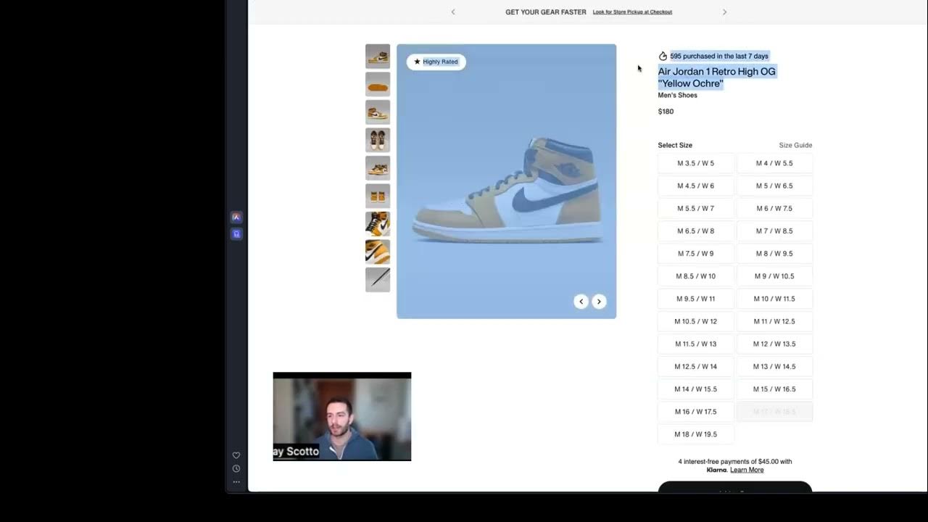Choose size M 7 / W 8.5
Screen dimensions: 928x522
pos(774,231)
